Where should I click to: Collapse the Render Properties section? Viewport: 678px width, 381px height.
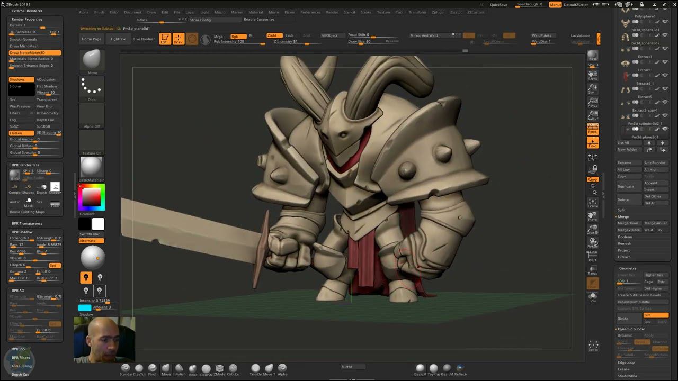click(27, 19)
